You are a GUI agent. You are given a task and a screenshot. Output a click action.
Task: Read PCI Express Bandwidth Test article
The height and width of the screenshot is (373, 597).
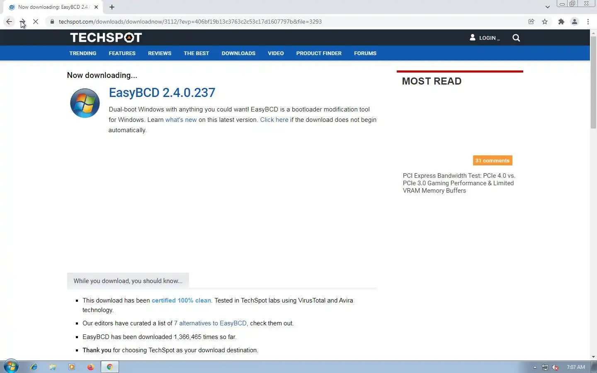click(459, 183)
